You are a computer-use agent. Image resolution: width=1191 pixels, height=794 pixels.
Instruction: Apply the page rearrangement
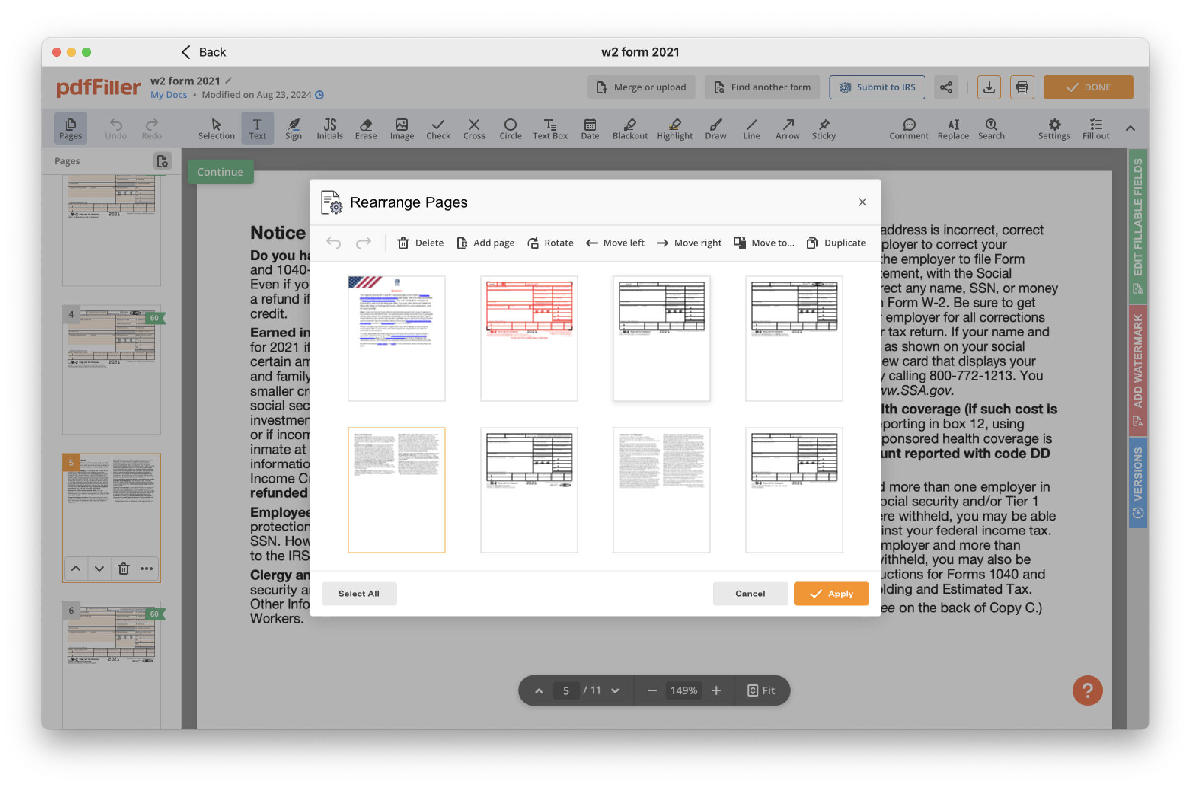point(832,594)
